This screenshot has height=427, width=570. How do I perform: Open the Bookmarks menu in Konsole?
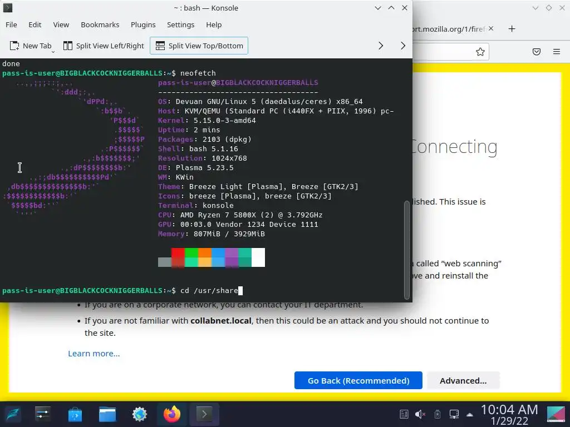[100, 24]
